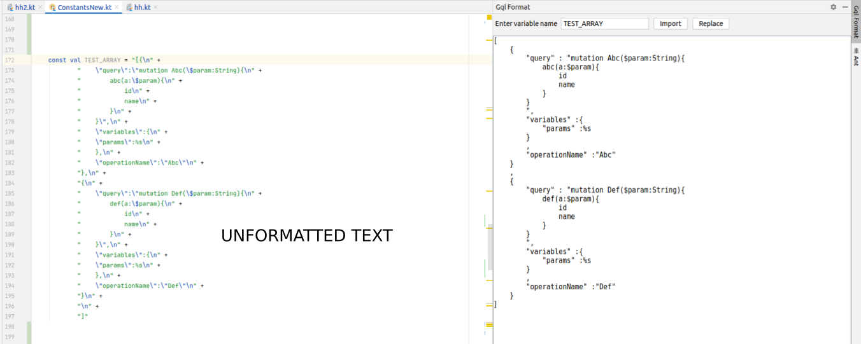
Task: Click formatted '"query" : "mutation Abc' line in panel
Action: click(x=605, y=58)
